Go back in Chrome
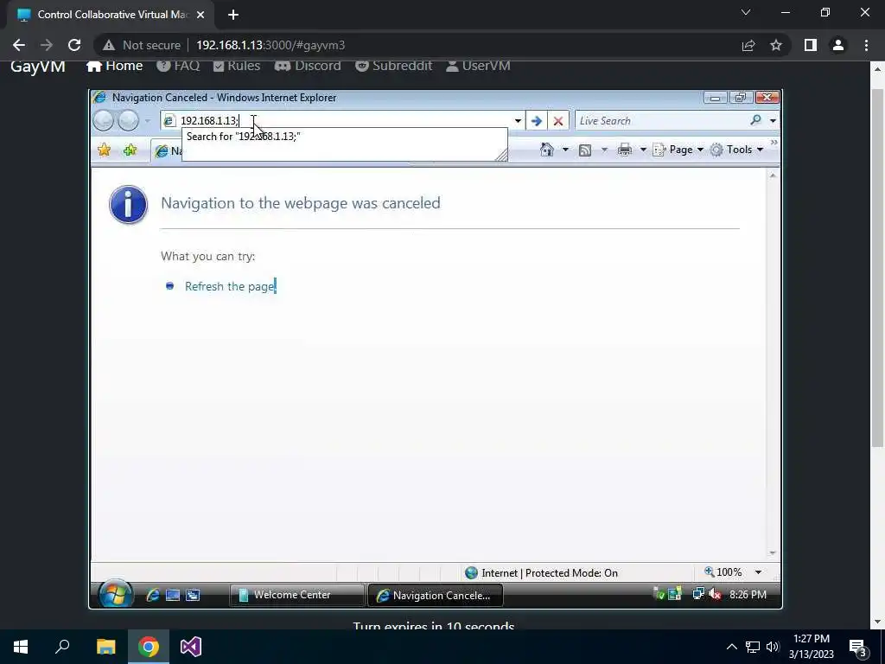The image size is (885, 664). [19, 45]
